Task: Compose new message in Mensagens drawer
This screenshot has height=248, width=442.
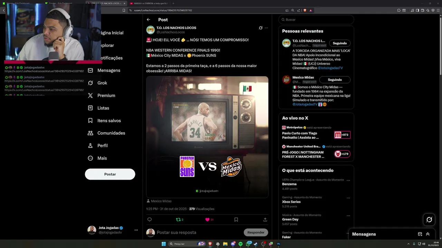Action: point(420,234)
